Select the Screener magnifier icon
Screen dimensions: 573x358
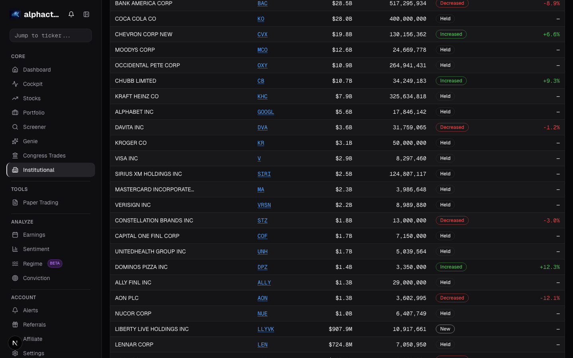pos(15,127)
